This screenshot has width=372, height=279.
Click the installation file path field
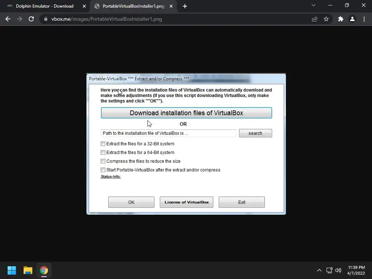pyautogui.click(x=168, y=133)
